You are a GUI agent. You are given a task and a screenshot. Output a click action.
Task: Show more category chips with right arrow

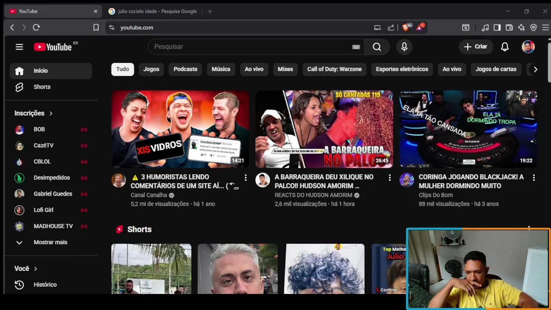pos(536,69)
